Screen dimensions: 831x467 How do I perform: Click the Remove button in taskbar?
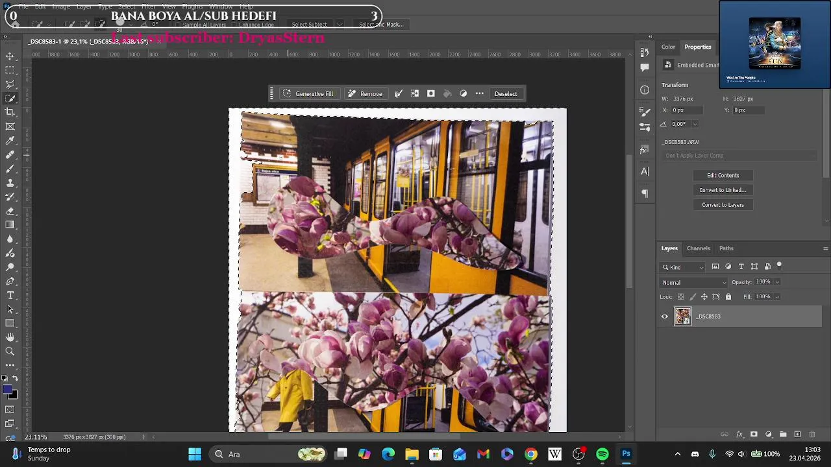(x=365, y=93)
